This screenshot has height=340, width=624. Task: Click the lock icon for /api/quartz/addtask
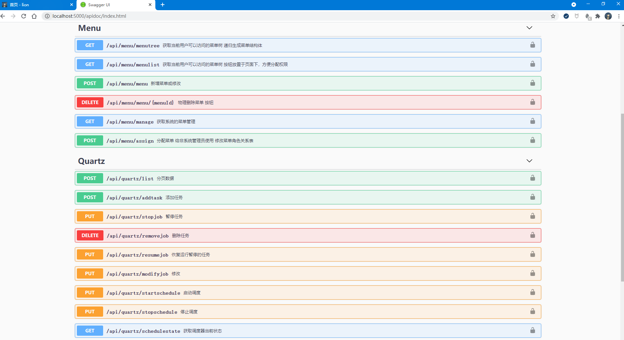point(532,197)
